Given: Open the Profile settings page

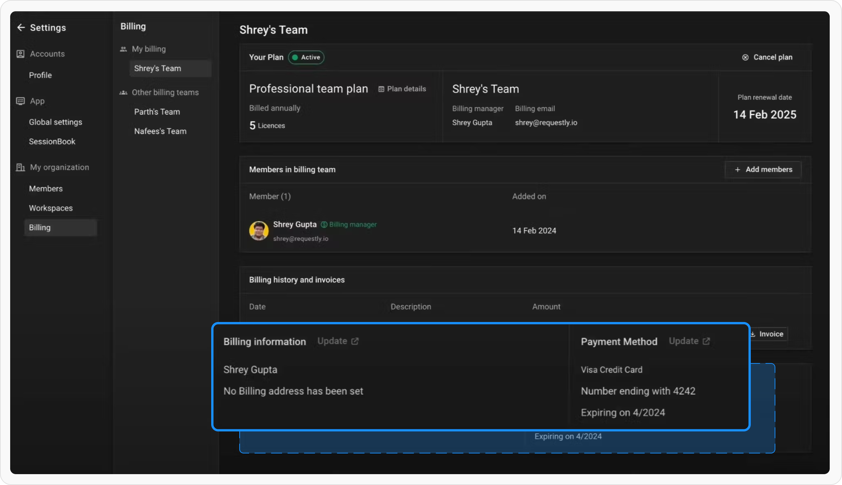Looking at the screenshot, I should click(40, 75).
